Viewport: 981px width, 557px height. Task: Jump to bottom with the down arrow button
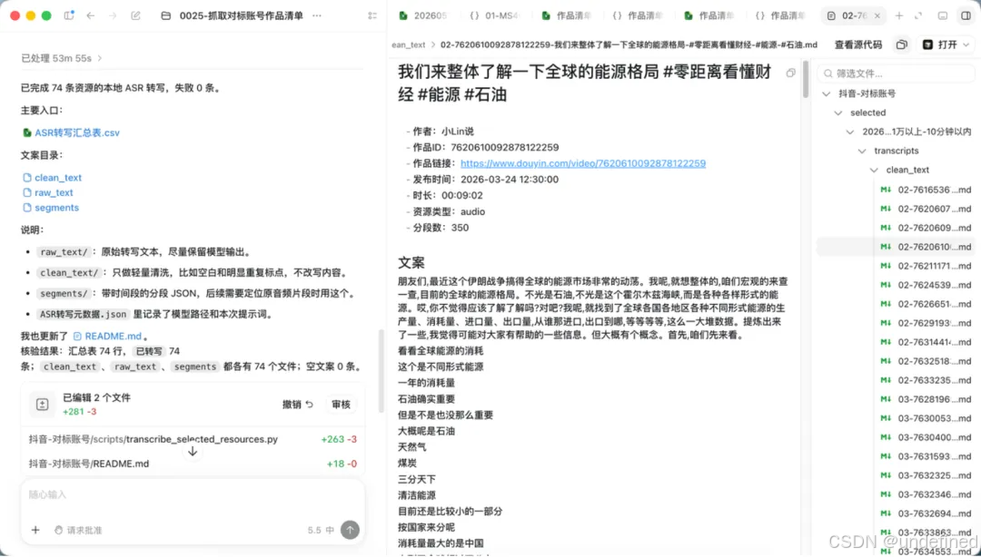point(193,451)
